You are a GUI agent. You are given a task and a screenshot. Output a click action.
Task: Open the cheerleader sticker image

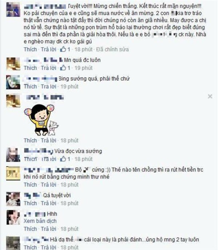pos(41,120)
